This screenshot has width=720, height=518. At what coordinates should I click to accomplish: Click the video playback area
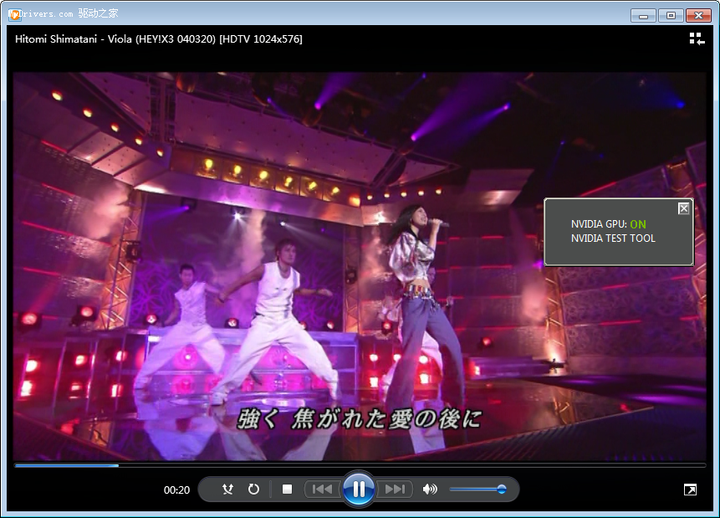360,266
